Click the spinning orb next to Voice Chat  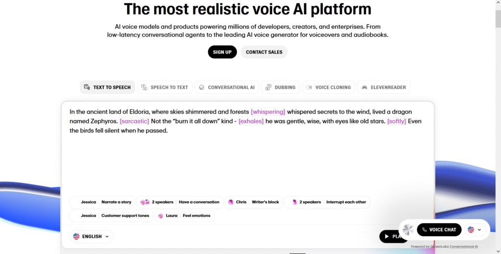(408, 230)
